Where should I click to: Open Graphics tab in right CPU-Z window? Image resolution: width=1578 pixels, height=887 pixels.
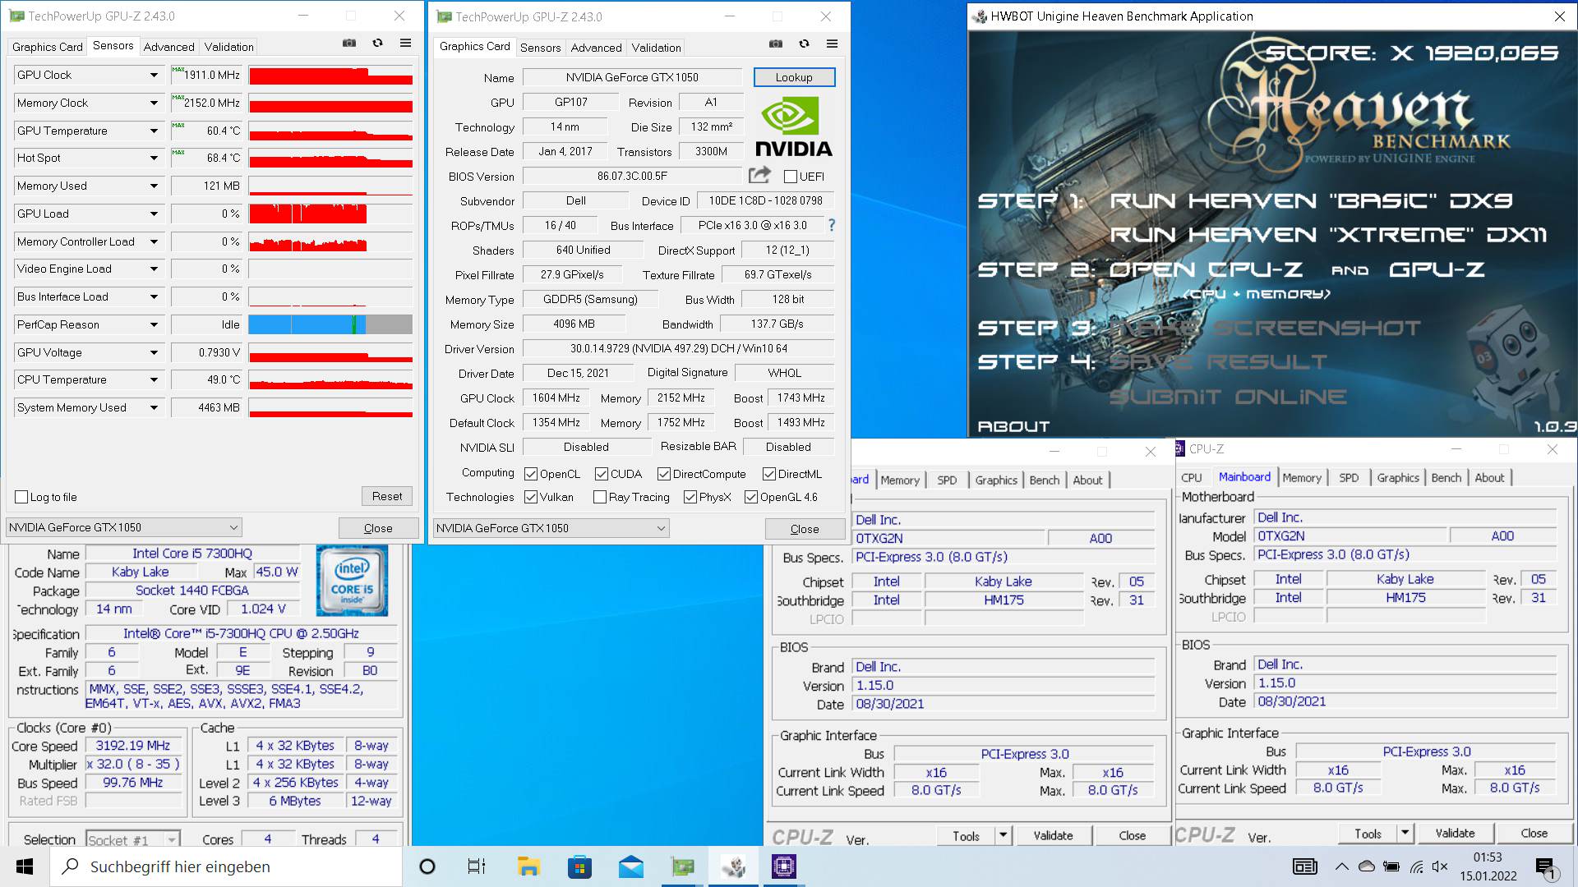(x=1398, y=477)
